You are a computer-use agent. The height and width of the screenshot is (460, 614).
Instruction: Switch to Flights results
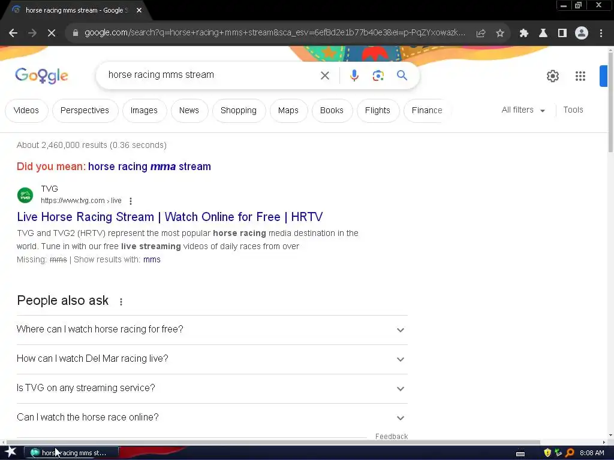(x=378, y=111)
